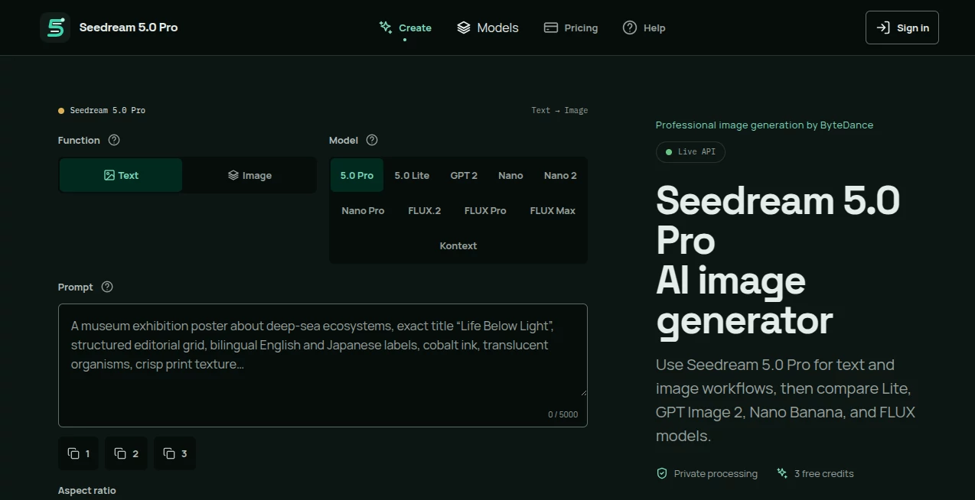Screen dimensions: 975x500
Task: Use sample prompt 2
Action: pyautogui.click(x=126, y=453)
